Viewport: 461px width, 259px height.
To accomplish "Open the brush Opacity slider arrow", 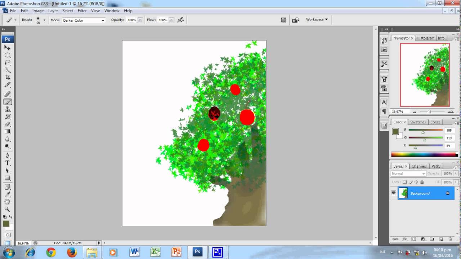I will point(140,20).
